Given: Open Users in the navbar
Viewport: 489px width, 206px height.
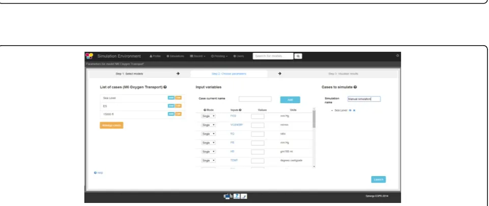Looking at the screenshot, I should click(x=239, y=56).
